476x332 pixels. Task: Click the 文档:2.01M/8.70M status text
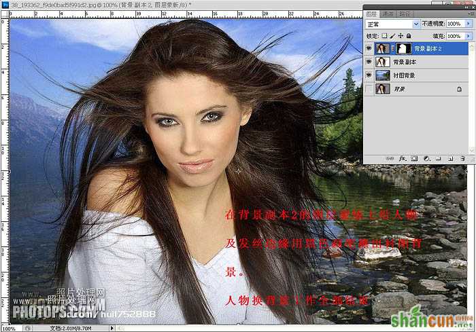pyautogui.click(x=70, y=328)
